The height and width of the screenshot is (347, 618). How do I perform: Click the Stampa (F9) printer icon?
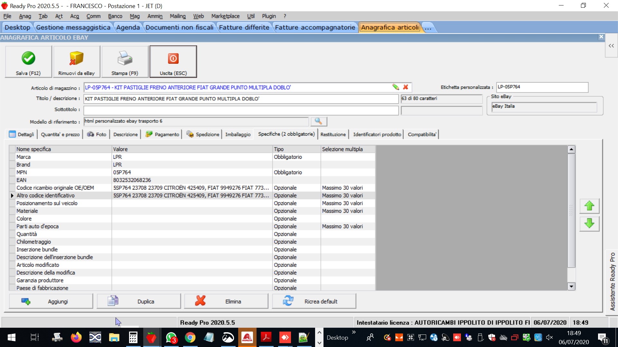125,61
